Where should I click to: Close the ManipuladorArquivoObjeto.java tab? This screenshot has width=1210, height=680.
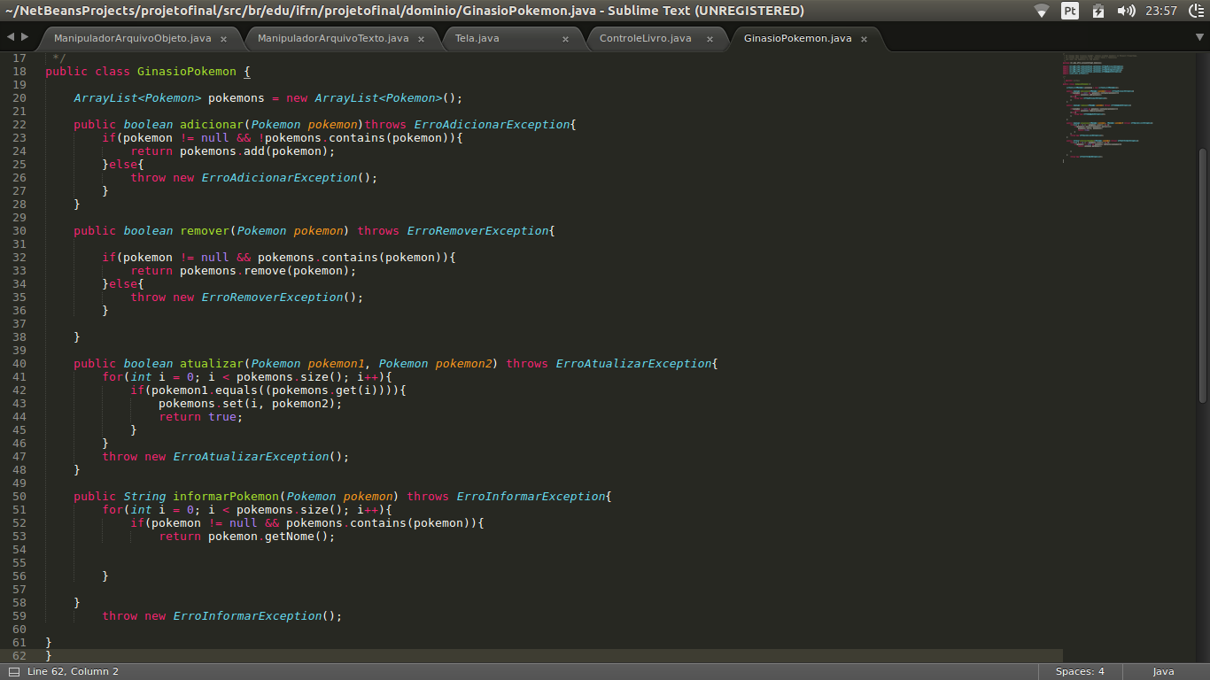pos(223,39)
